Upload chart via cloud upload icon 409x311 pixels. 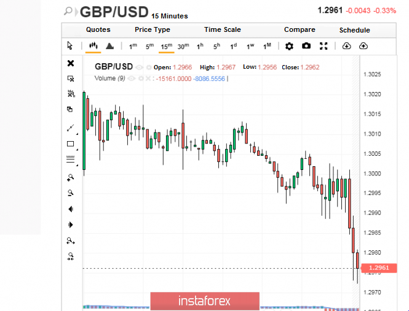point(363,46)
